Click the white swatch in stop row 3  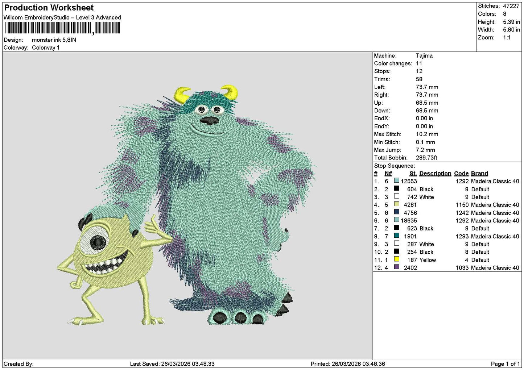pyautogui.click(x=397, y=196)
